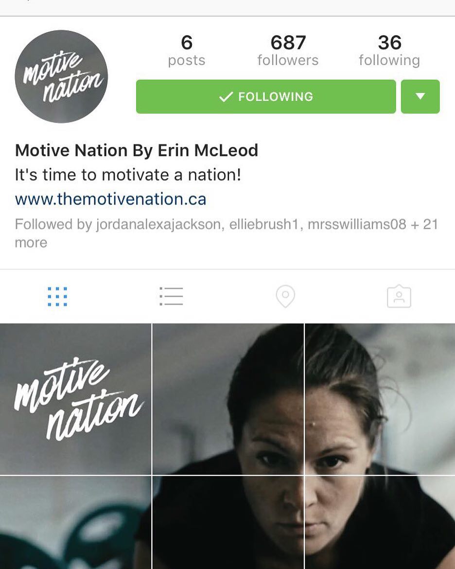Open the motive nation logo post thumbnail
This screenshot has width=455, height=569.
(75, 399)
